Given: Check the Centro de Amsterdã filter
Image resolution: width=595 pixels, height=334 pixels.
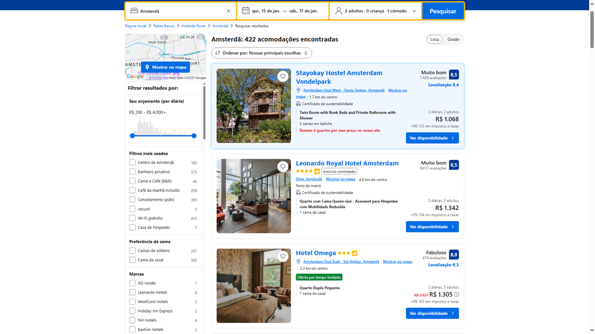Looking at the screenshot, I should coord(133,162).
